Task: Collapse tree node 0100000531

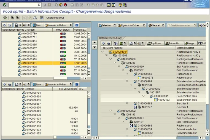Action: click(x=127, y=129)
